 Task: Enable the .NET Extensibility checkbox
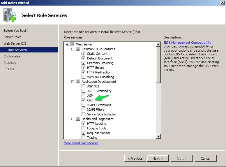84,91
